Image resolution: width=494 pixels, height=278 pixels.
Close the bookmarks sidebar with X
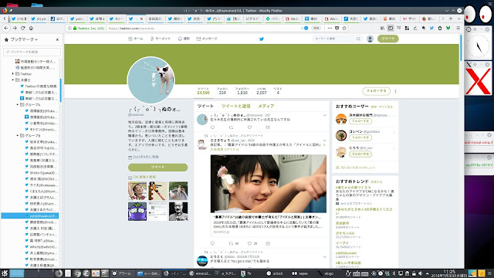(x=57, y=39)
